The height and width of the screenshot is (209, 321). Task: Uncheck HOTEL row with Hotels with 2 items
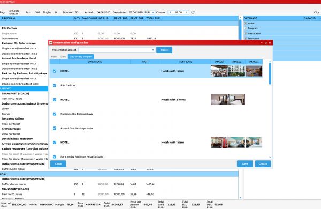55,100
